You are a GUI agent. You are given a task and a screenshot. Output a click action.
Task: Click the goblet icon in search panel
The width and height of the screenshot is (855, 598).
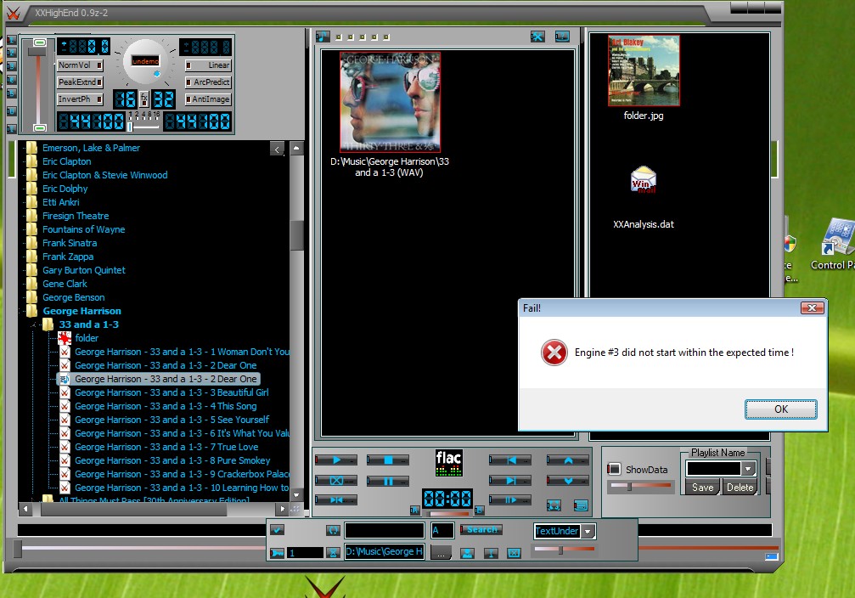click(491, 553)
